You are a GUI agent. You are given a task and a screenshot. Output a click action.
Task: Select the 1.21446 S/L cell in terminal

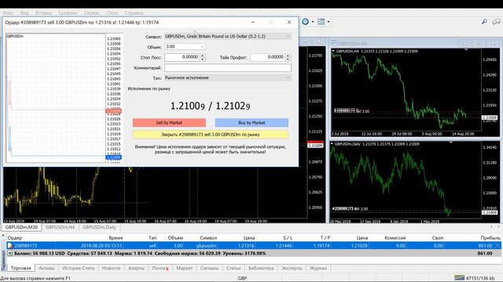coord(284,245)
